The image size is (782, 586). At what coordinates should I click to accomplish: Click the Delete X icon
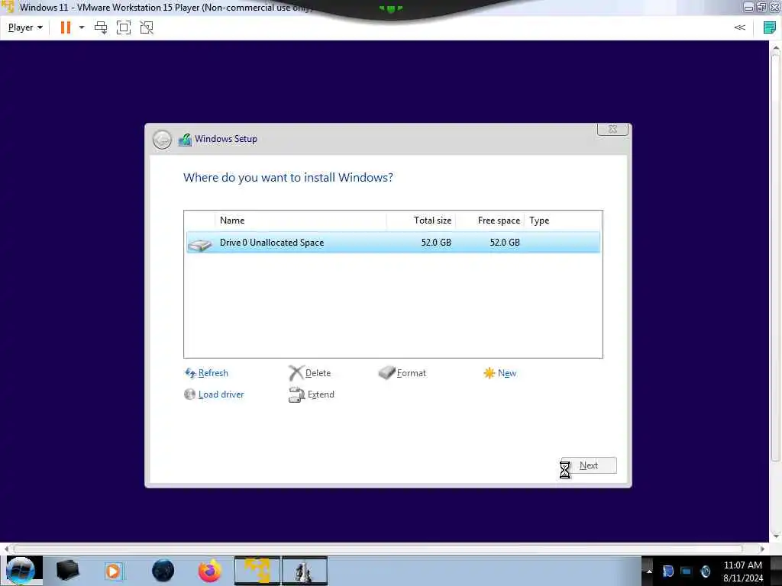[296, 373]
